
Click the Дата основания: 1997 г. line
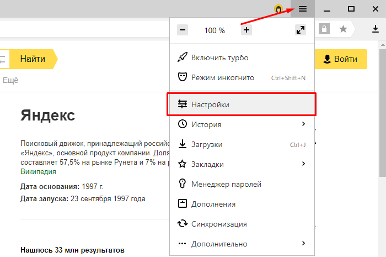pos(62,186)
